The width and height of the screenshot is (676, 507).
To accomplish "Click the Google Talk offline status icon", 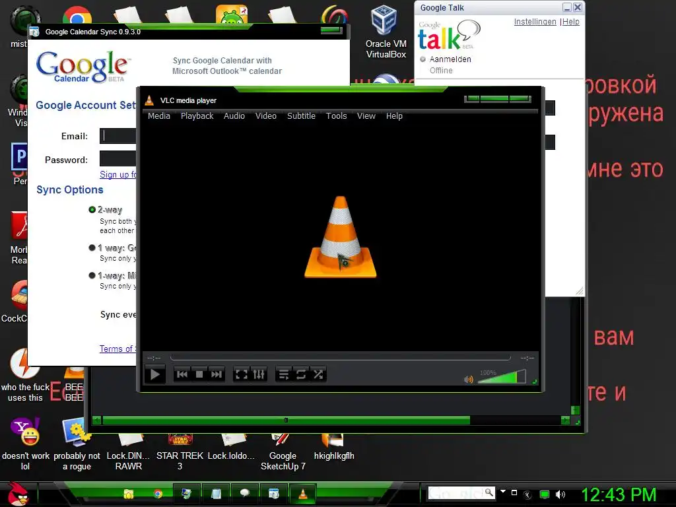I will pos(423,59).
